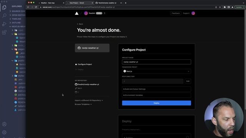Viewport: 246px width, 138px height.
Task: Open the package file in VS Code explorer
Action: pos(20,95)
